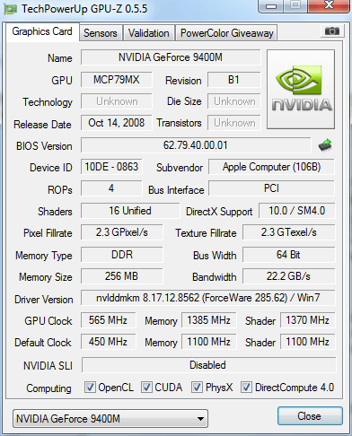Click the Default Clock field 450 MHz

108,342
